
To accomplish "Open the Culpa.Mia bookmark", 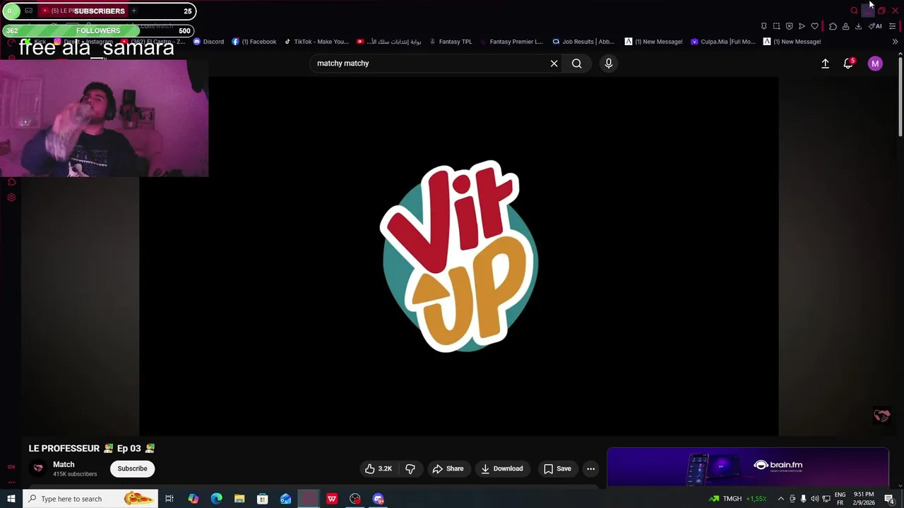I will coord(722,42).
